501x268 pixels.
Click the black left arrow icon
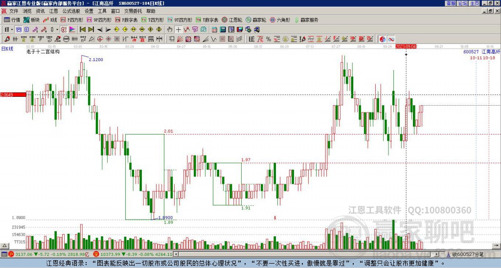coord(100,30)
